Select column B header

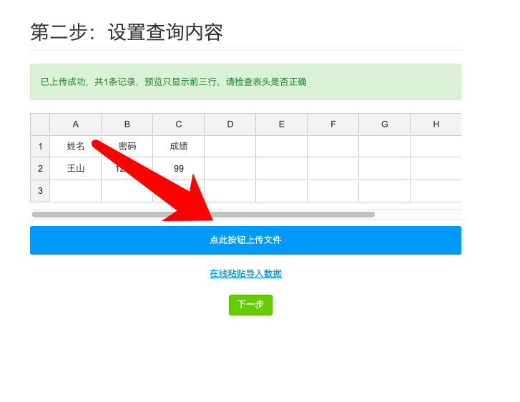[127, 124]
